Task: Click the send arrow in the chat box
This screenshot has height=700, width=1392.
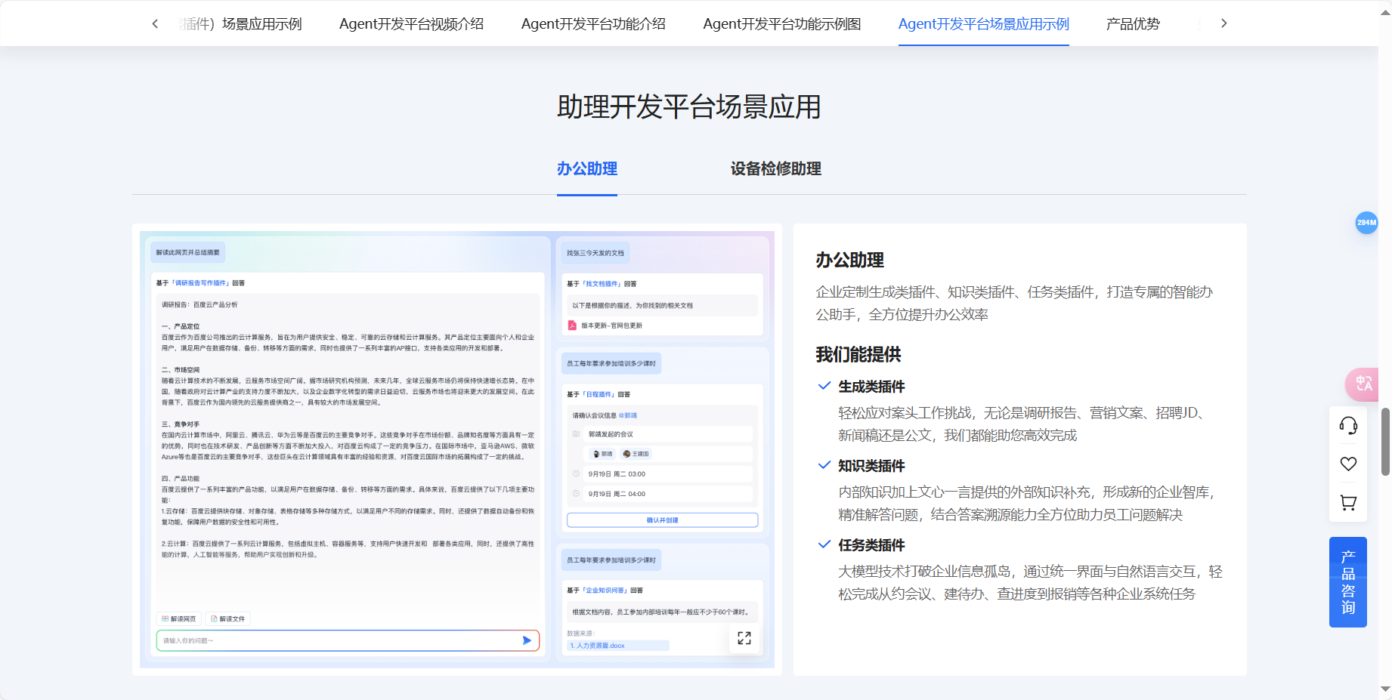Action: pyautogui.click(x=527, y=640)
